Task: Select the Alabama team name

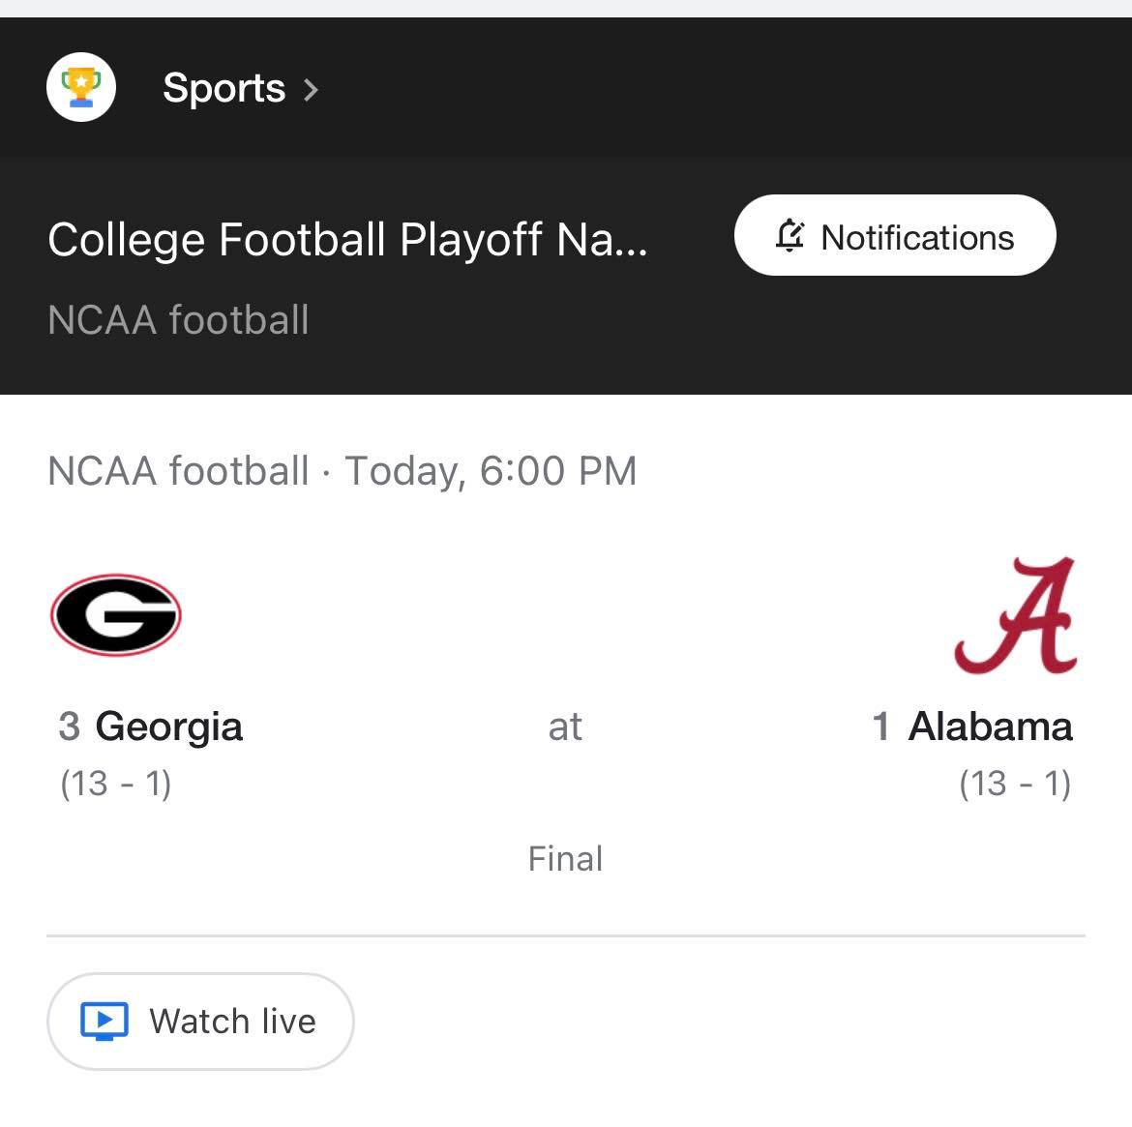Action: (990, 727)
